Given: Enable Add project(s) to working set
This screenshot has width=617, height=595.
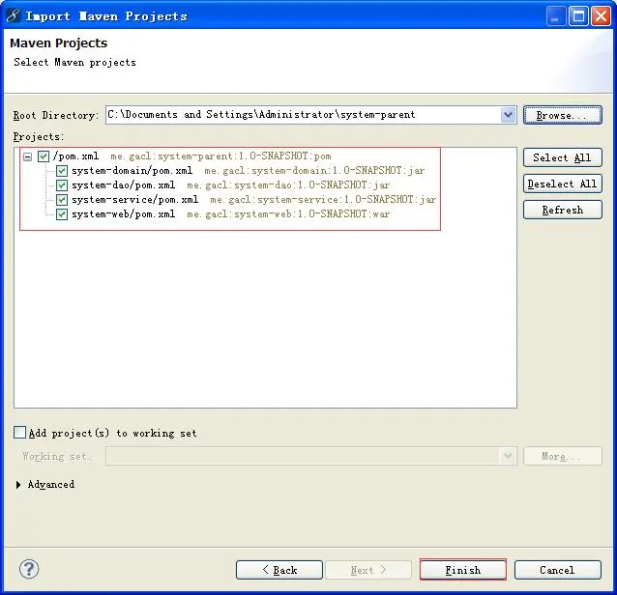Looking at the screenshot, I should pyautogui.click(x=19, y=433).
